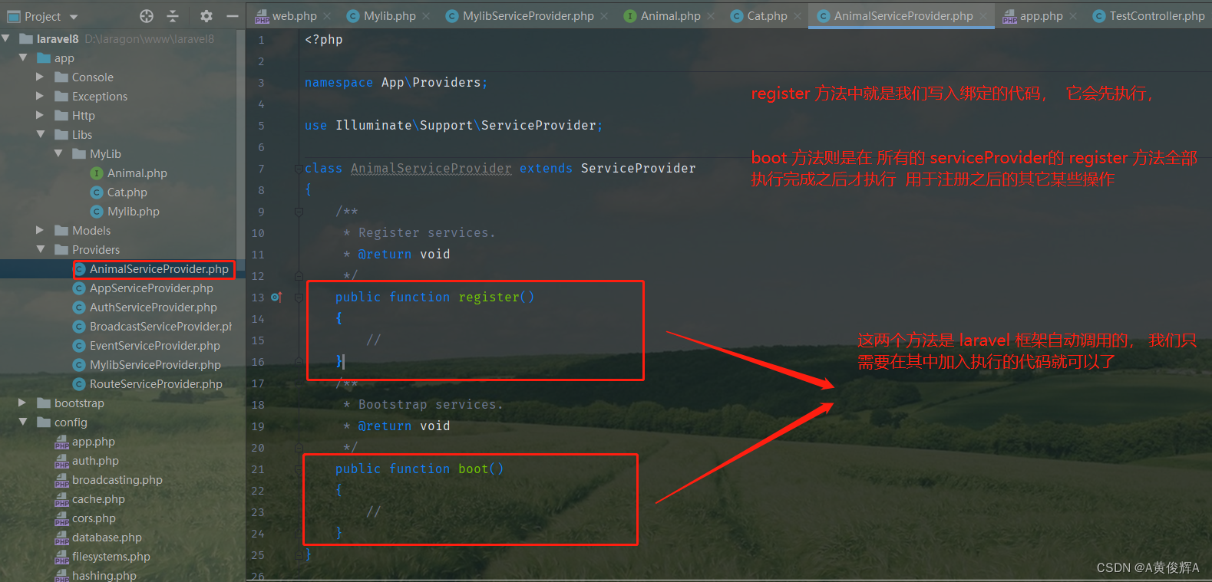1212x582 pixels.
Task: Click the Exceptions folder name
Action: [100, 97]
